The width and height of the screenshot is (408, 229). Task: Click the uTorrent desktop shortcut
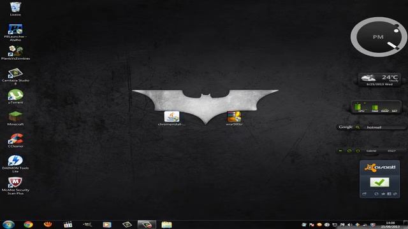pos(15,97)
